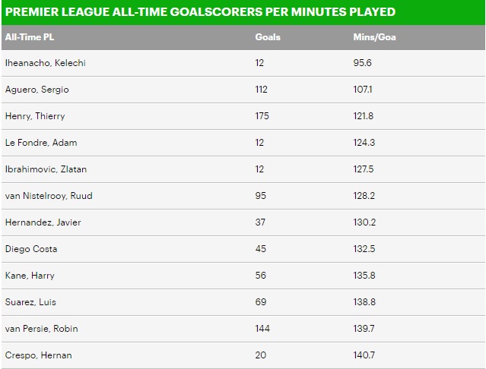Select Crespo, Hernan table row
The width and height of the screenshot is (486, 369).
coord(243,355)
